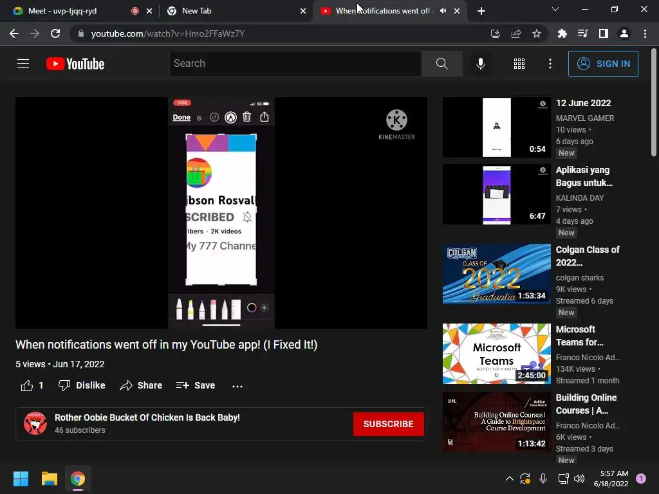Subscribe to the channel
Image resolution: width=659 pixels, height=494 pixels.
tap(388, 424)
